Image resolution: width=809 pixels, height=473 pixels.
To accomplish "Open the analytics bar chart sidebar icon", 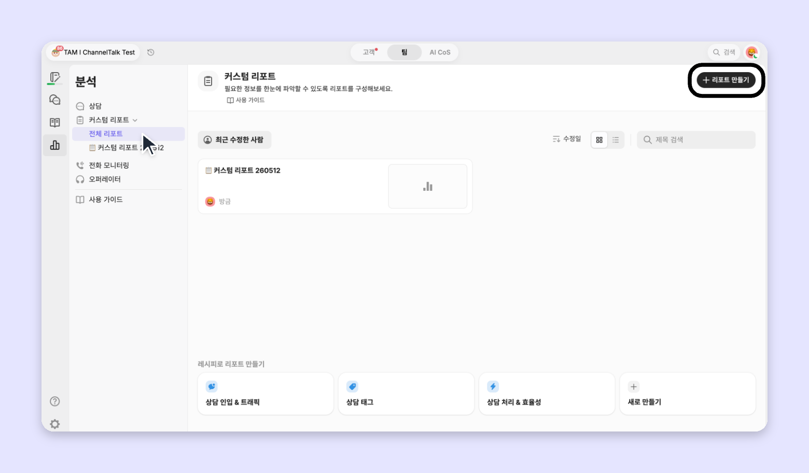I will [54, 145].
